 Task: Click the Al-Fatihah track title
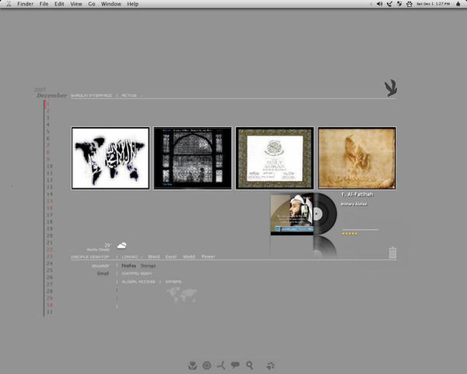click(357, 194)
